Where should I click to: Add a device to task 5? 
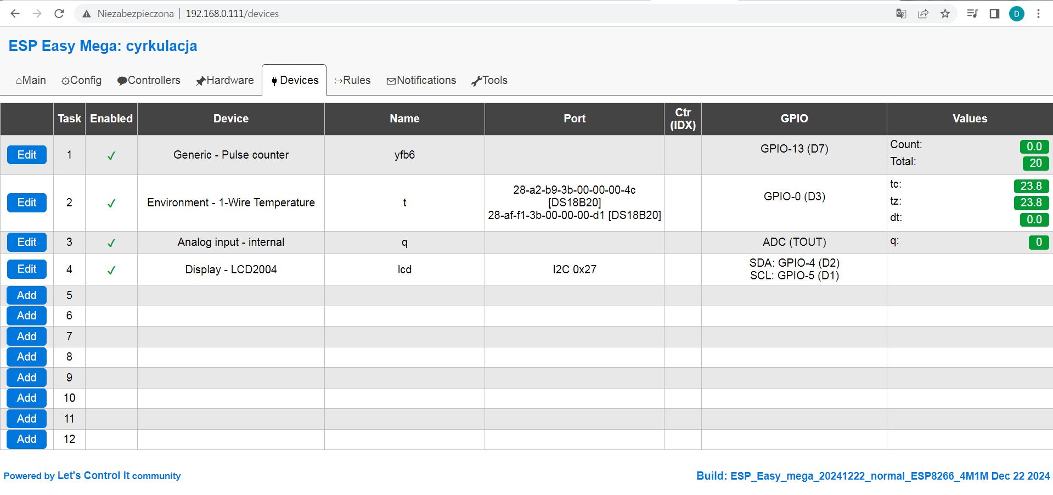tap(27, 295)
